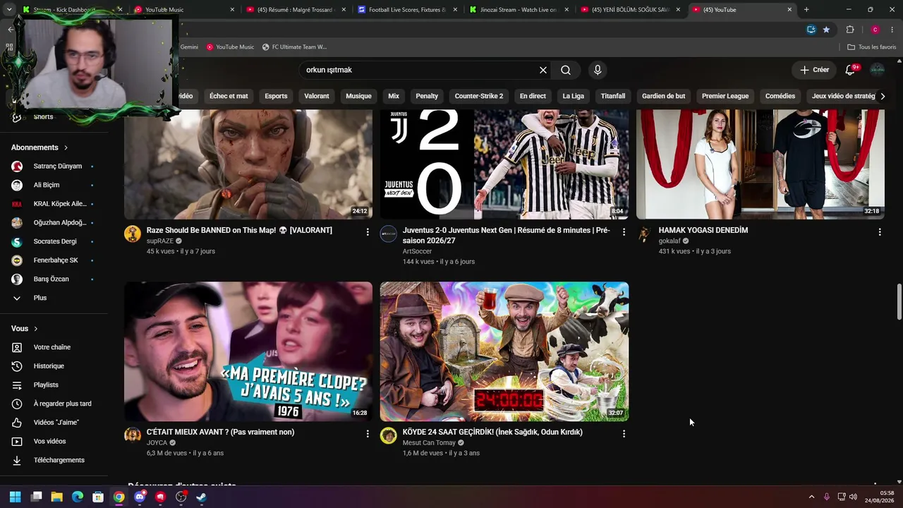Image resolution: width=903 pixels, height=508 pixels.
Task: Play the Raze VALORANT video thumbnail
Action: pyautogui.click(x=248, y=164)
